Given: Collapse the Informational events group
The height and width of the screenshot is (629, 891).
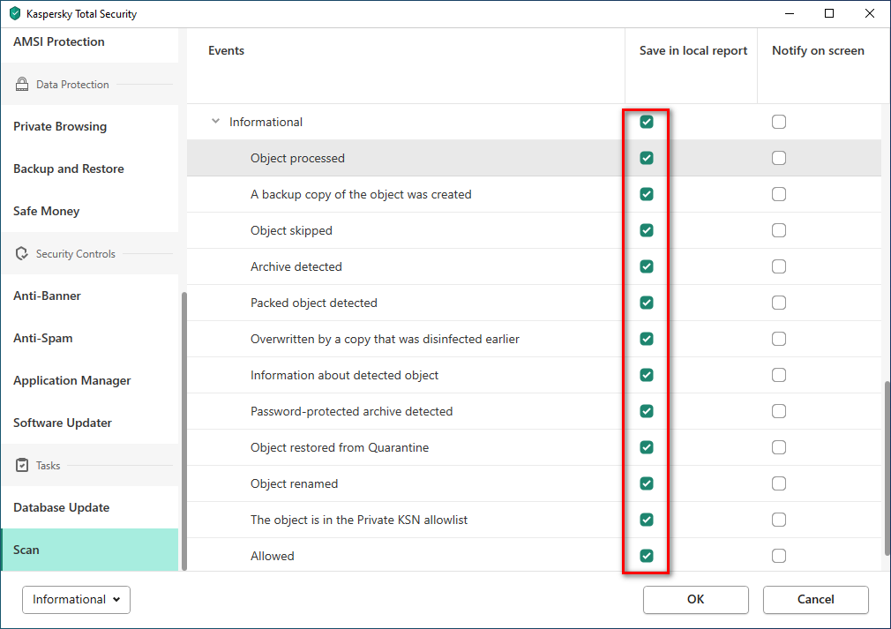Looking at the screenshot, I should 215,122.
